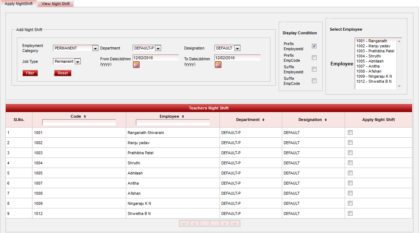This screenshot has height=233, width=420.
Task: Tick Apply Night Shift for Ranganath Shivaram
Action: [x=350, y=133]
